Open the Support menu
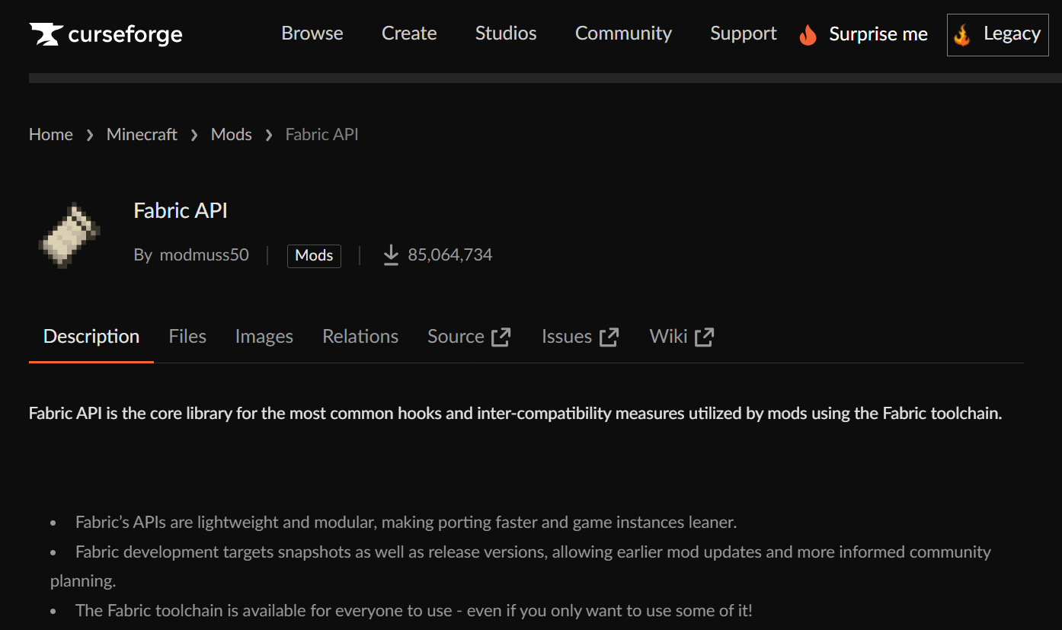Screen dimensions: 1062x630 point(743,34)
